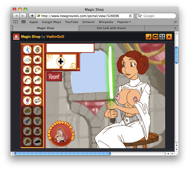Go back with the browser back arrow
Image resolution: width=189 pixels, height=170 pixels.
coord(16,16)
